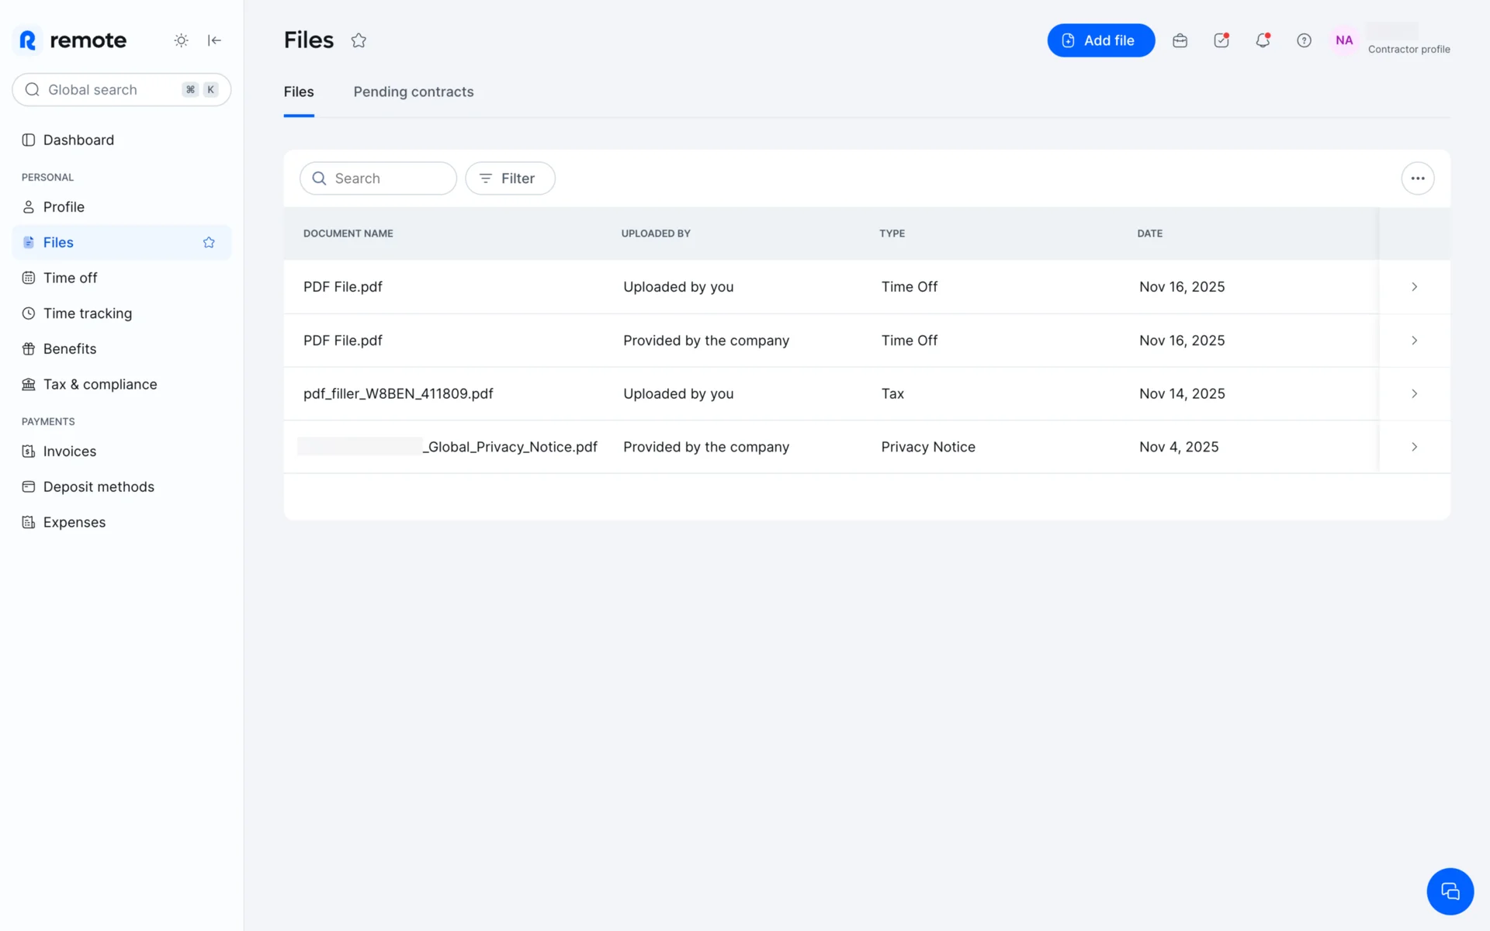Open the briefcase icon in header
1490x931 pixels.
coord(1180,40)
